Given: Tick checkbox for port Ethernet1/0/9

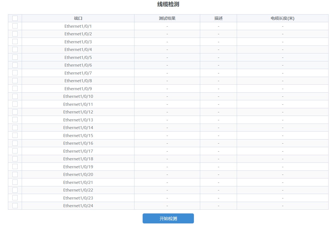Looking at the screenshot, I should 15,89.
